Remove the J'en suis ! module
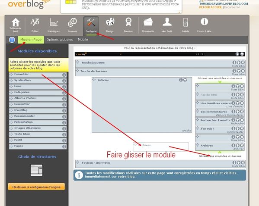This screenshot has height=206, width=259. pos(242,128)
